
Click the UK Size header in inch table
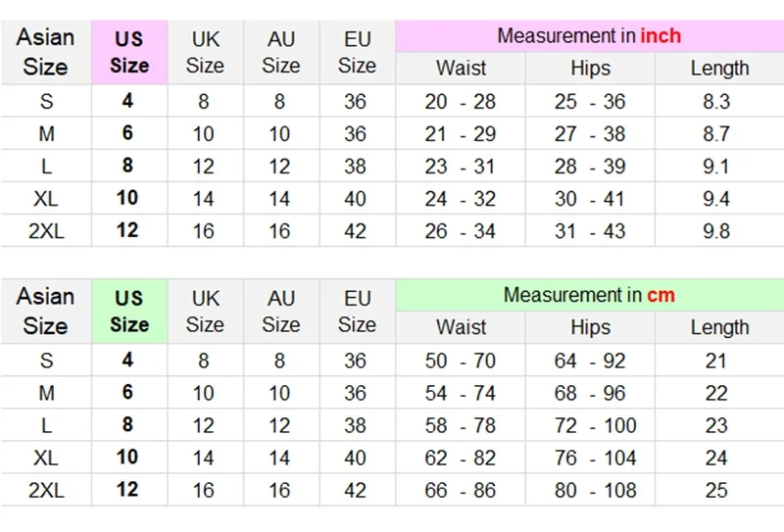[x=205, y=53]
